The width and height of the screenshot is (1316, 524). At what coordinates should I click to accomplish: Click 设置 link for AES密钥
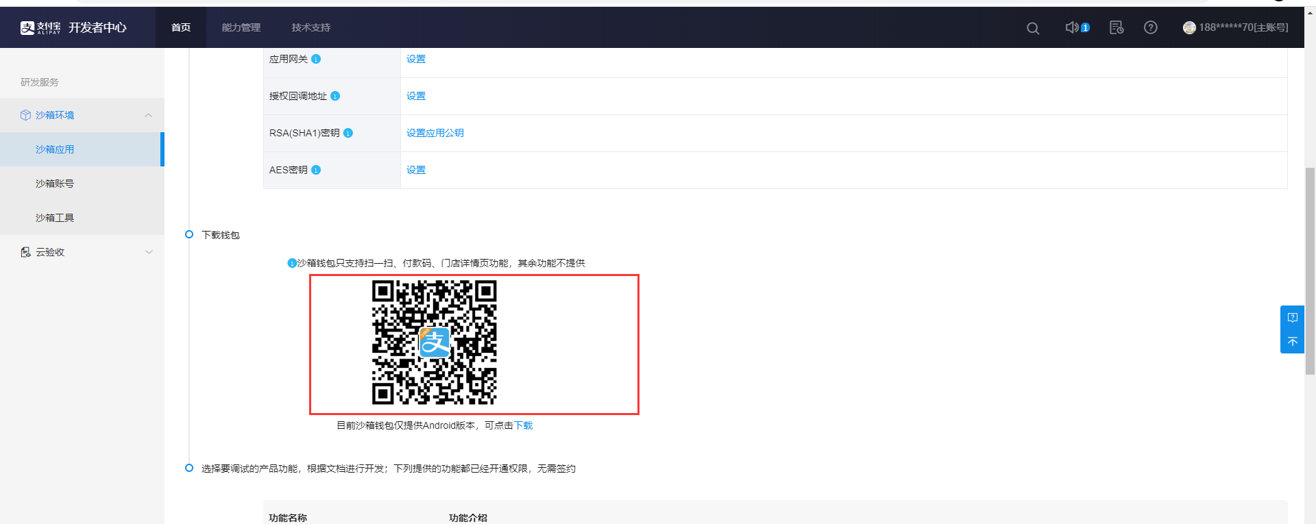coord(416,170)
